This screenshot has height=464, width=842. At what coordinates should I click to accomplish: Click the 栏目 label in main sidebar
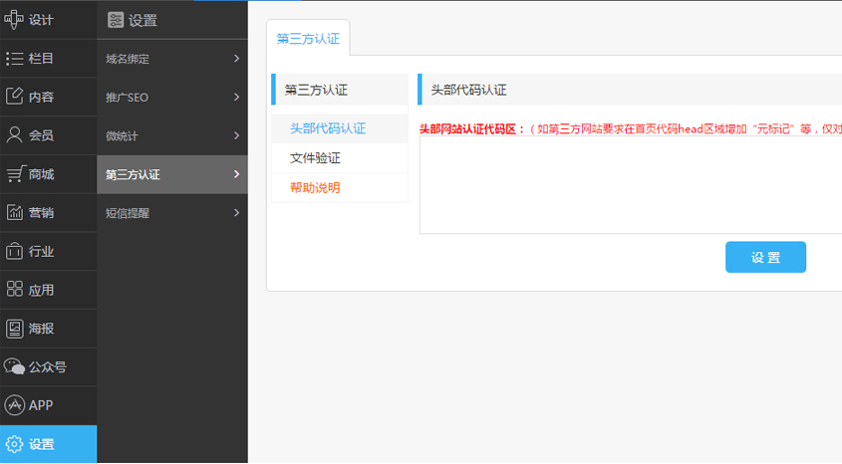[41, 59]
